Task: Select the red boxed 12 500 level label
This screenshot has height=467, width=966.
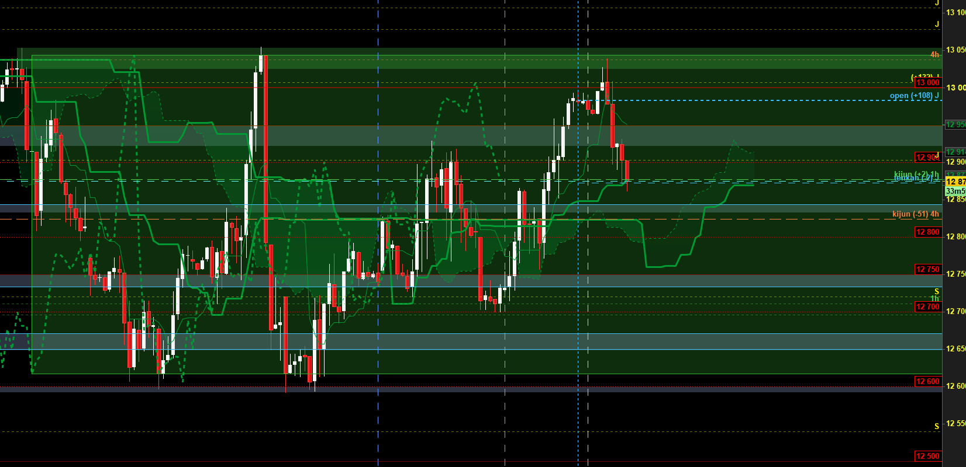Action: click(928, 456)
